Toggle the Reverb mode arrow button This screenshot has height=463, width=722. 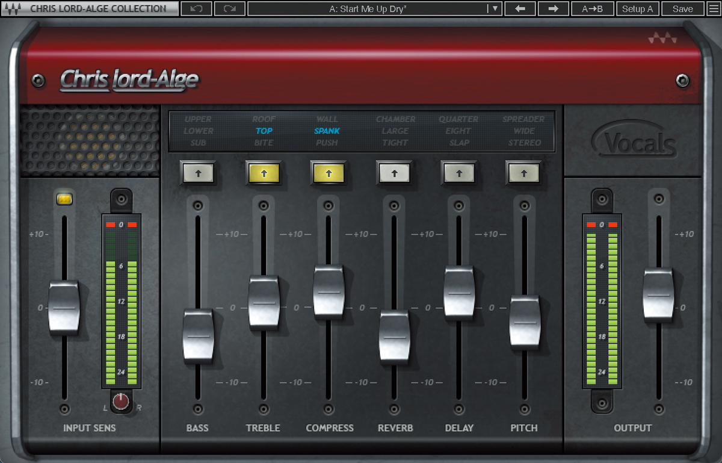click(x=394, y=173)
